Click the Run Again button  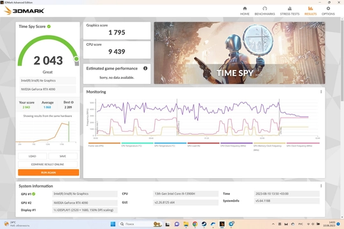(x=48, y=172)
